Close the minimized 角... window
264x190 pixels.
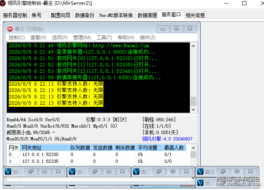coord(187,172)
